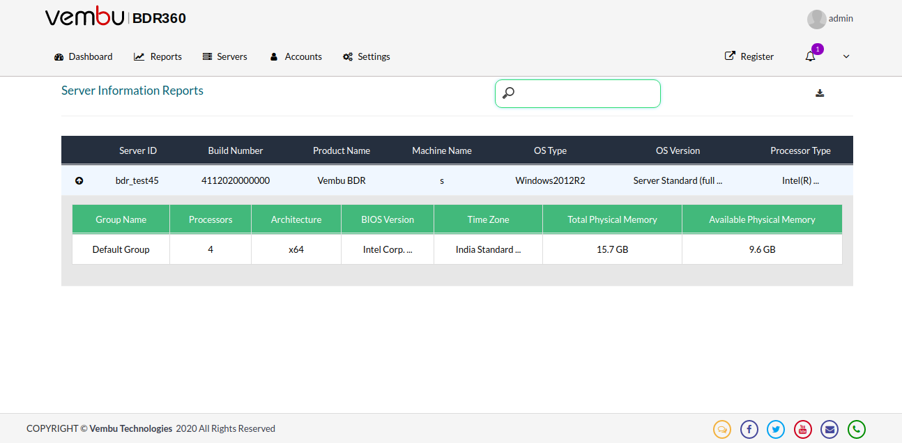Click the Server Information Reports heading
Image resolution: width=902 pixels, height=443 pixels.
[132, 91]
